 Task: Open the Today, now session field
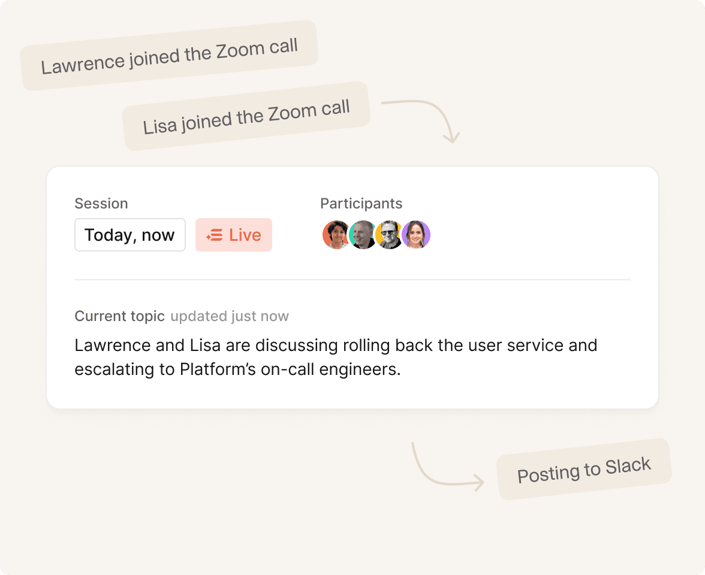tap(130, 235)
